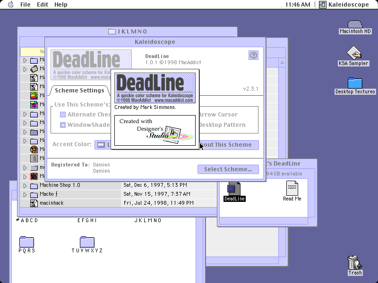Click the About This Scheme button
Viewport: 378px width, 283px height.
point(229,145)
